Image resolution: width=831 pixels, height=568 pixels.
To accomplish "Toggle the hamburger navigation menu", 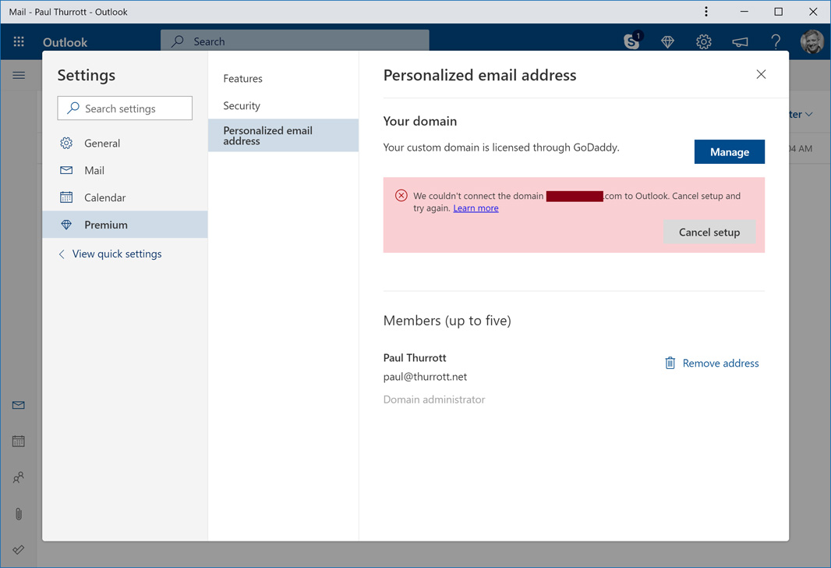I will (19, 76).
